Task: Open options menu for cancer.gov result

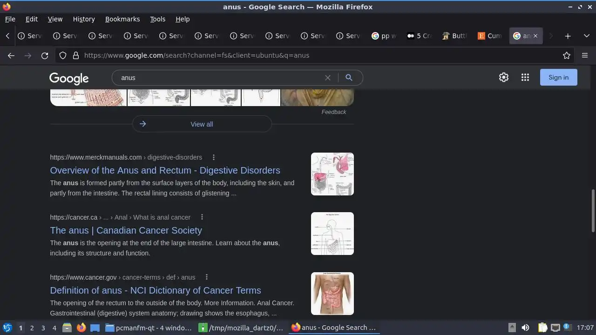Action: point(207,277)
